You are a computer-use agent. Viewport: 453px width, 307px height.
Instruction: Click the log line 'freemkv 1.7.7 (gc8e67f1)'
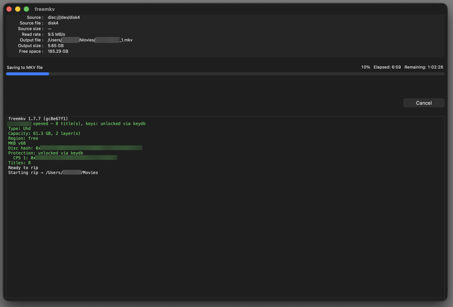point(38,119)
